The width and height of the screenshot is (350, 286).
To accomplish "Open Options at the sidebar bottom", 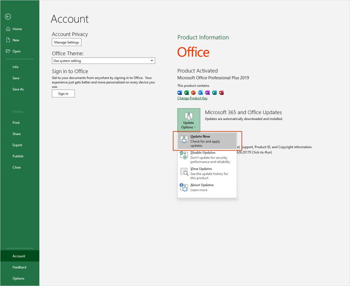I will tap(18, 278).
